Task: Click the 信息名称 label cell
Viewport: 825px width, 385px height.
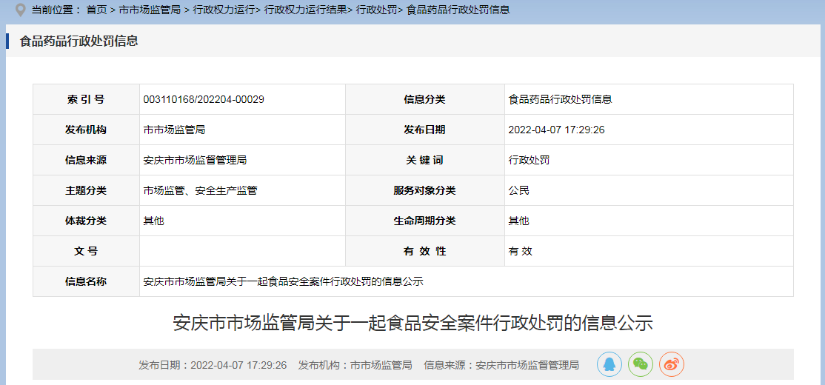Action: pos(87,281)
